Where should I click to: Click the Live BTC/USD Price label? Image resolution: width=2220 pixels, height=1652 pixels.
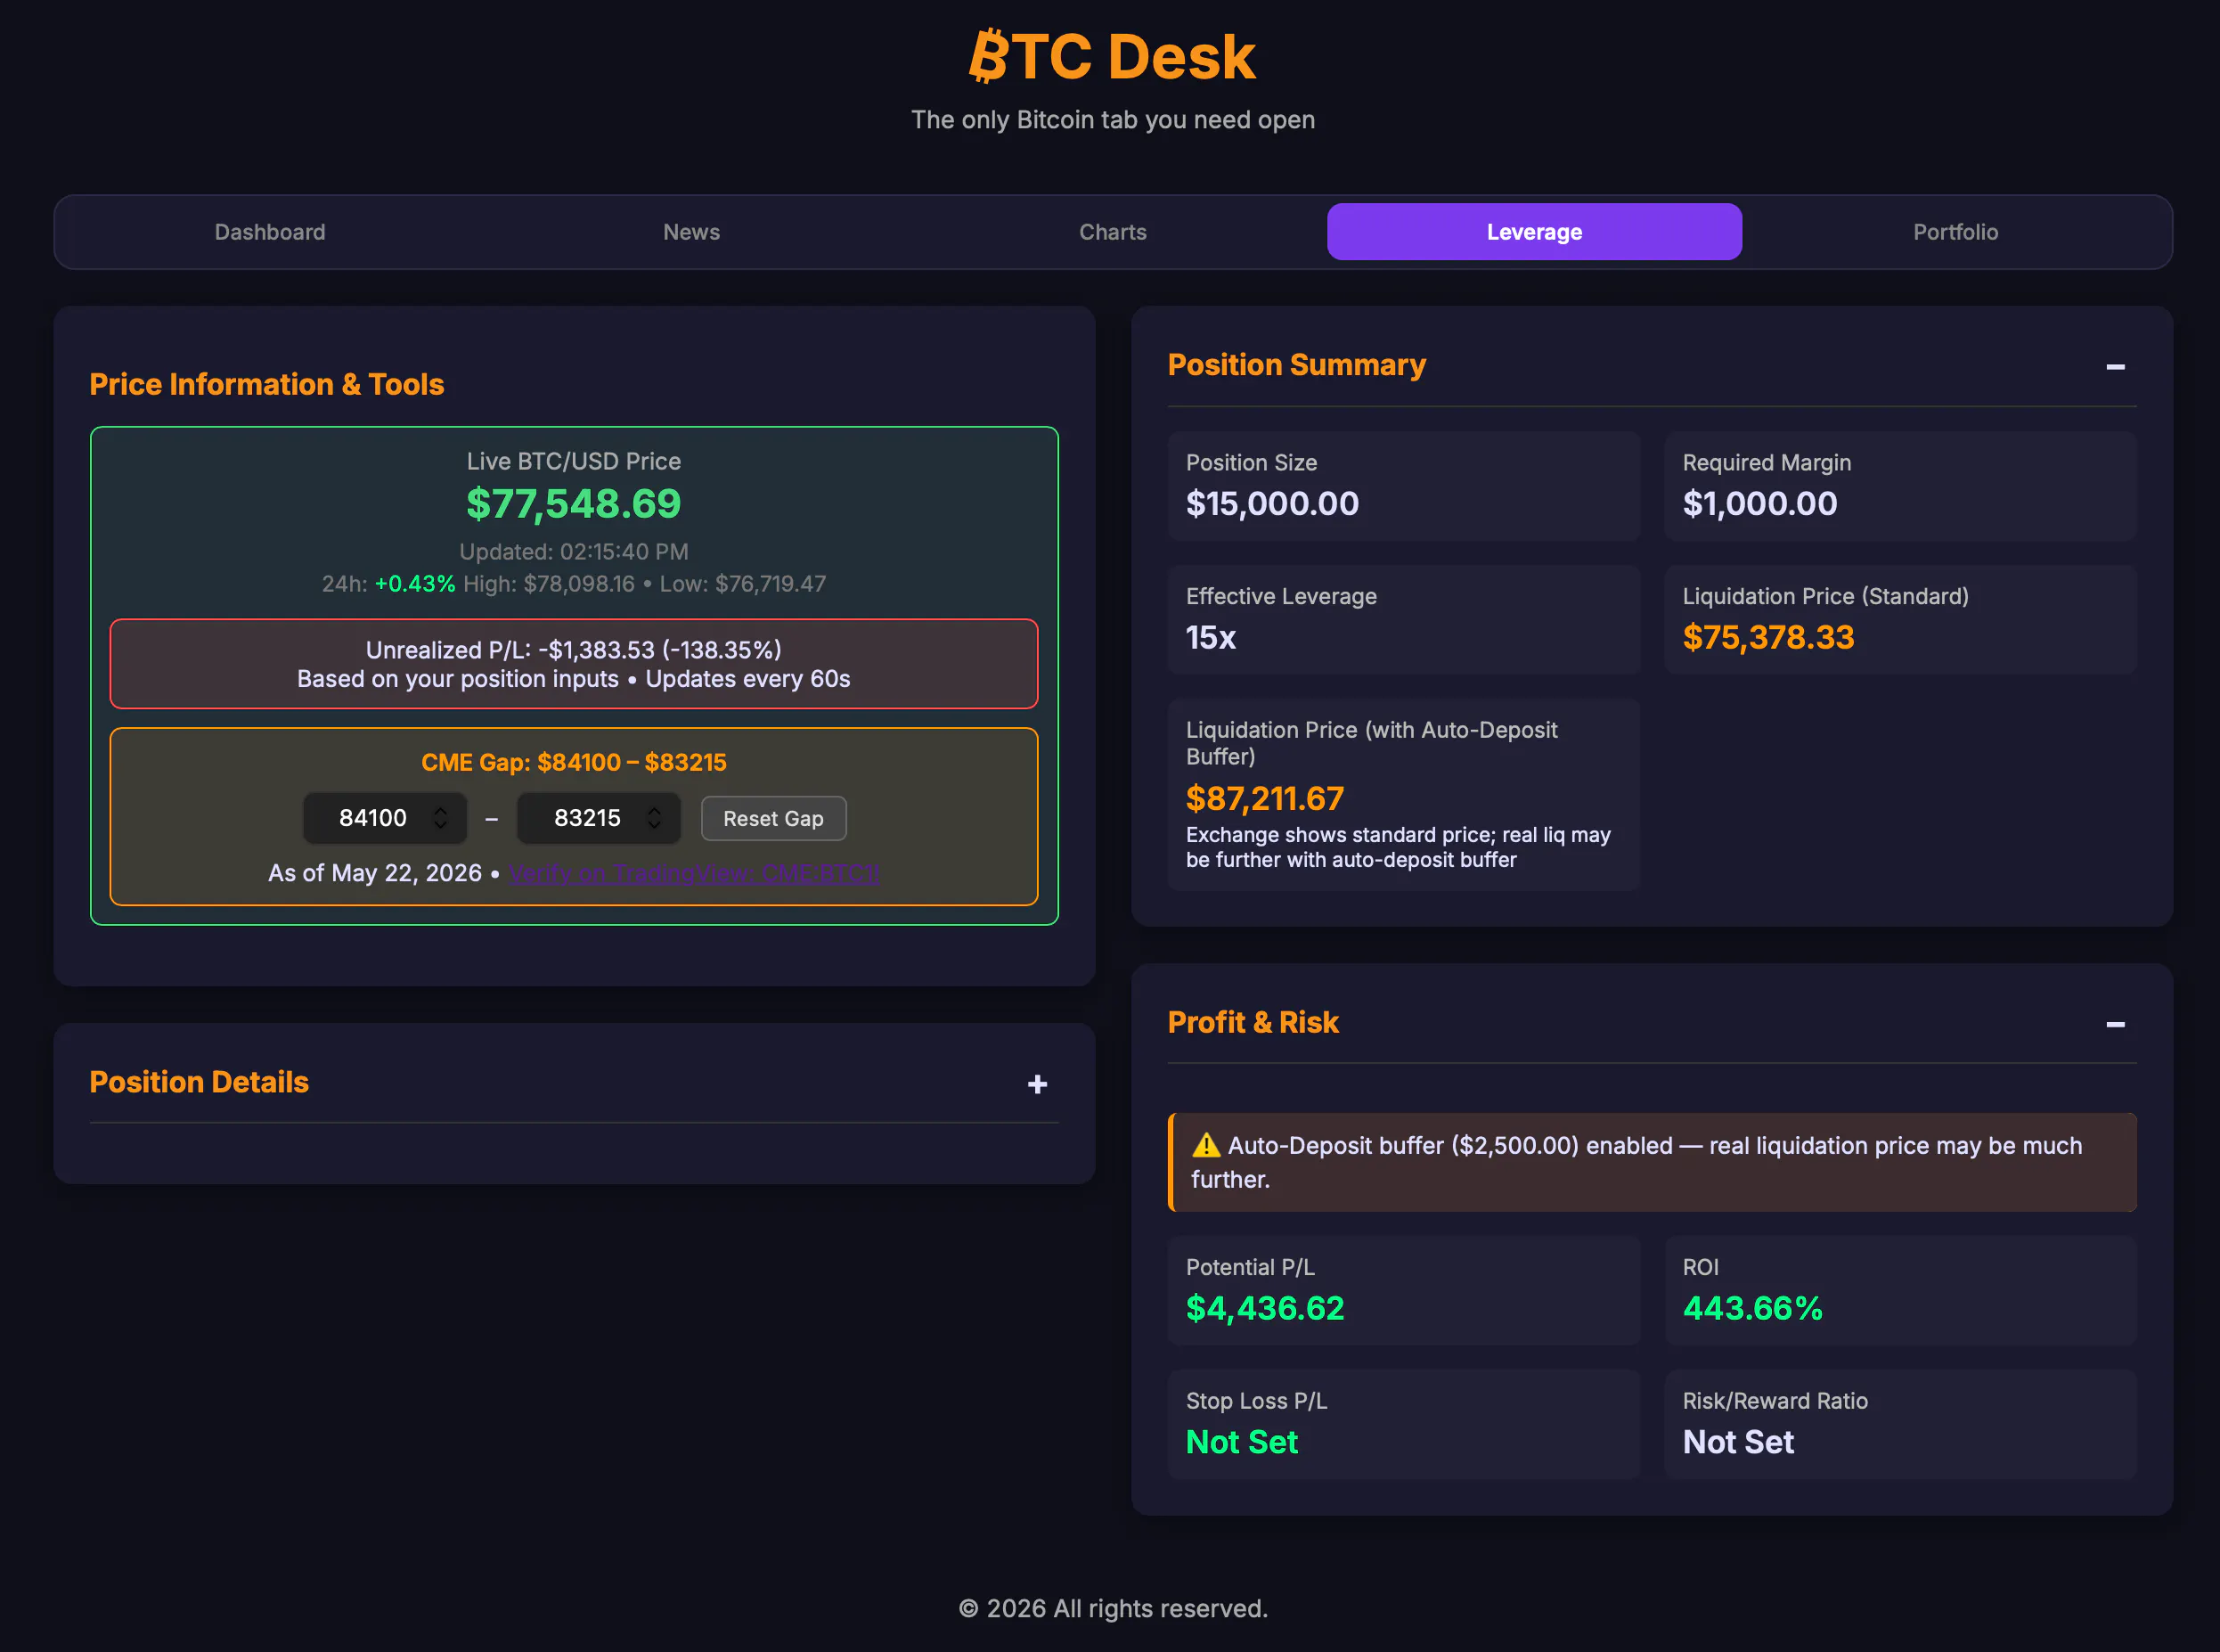574,461
